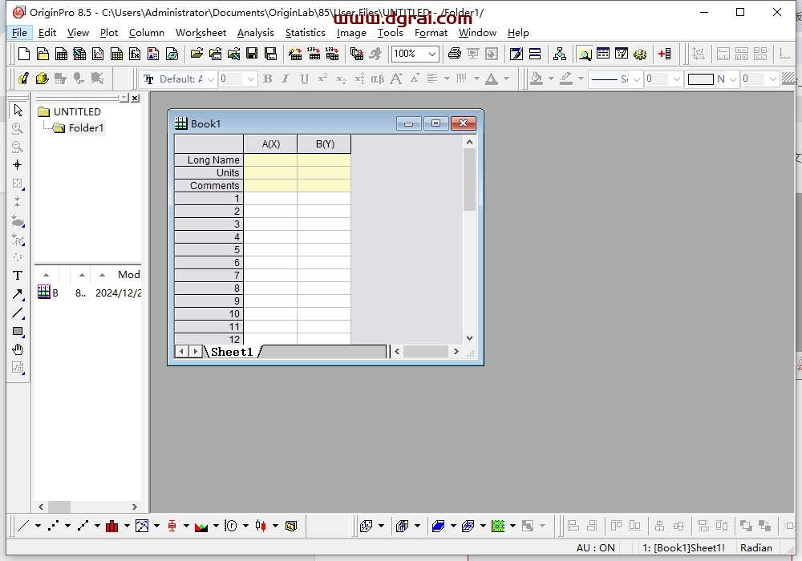Open the font size dropdown
Image resolution: width=802 pixels, height=561 pixels.
coord(250,79)
